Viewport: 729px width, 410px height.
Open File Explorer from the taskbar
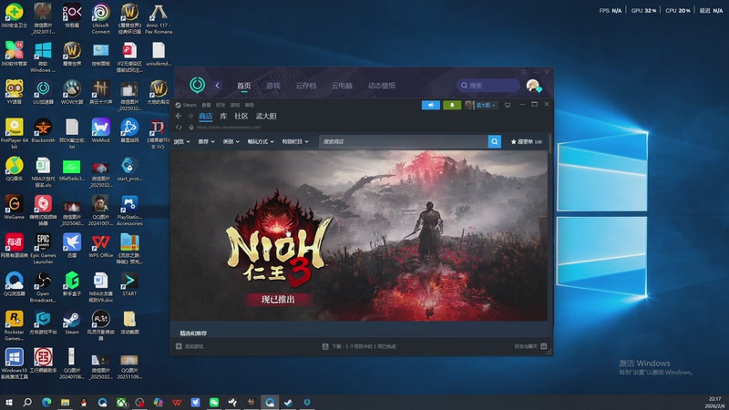point(65,402)
